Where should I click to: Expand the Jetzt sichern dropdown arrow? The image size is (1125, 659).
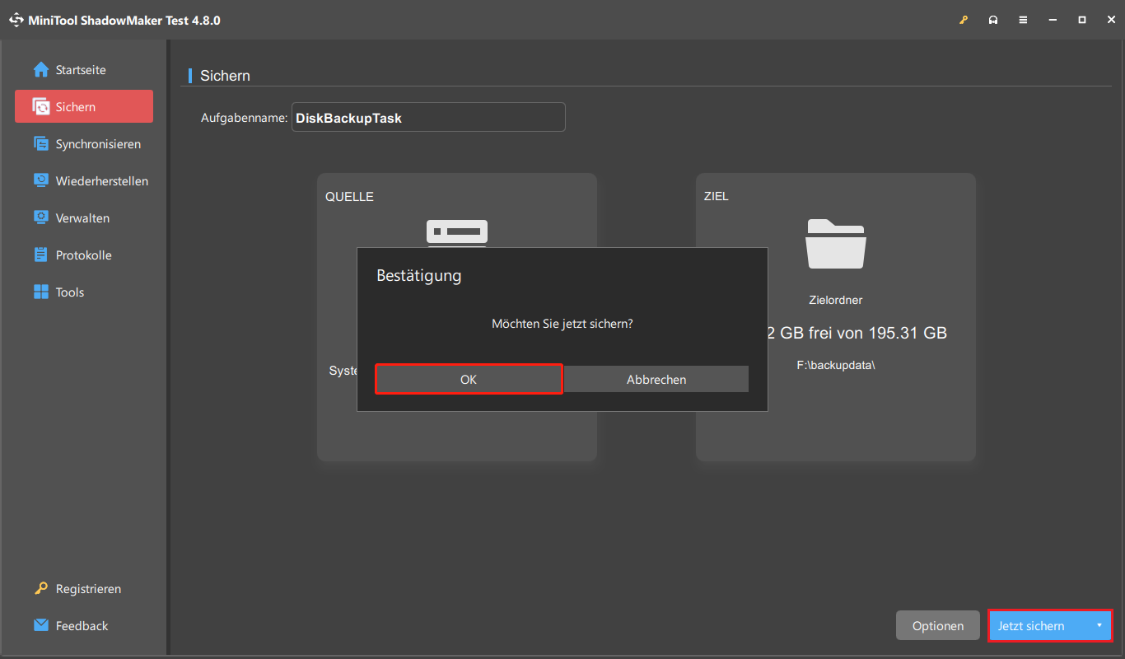pos(1101,625)
